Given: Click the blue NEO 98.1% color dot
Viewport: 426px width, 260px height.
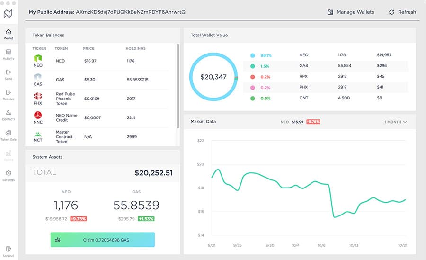Looking at the screenshot, I should click(253, 55).
